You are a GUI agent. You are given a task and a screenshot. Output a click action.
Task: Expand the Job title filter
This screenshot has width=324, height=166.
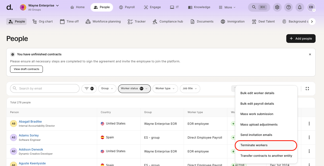click(190, 88)
